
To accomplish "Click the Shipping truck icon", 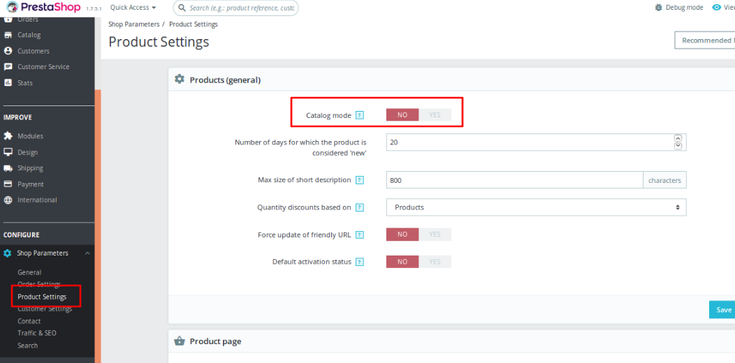I will 8,168.
